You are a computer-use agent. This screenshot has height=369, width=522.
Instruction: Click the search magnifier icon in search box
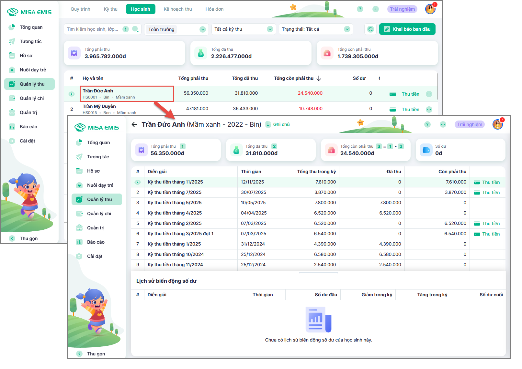(135, 29)
